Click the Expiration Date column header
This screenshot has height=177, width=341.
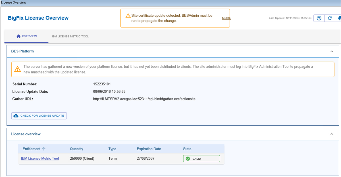tap(149, 149)
